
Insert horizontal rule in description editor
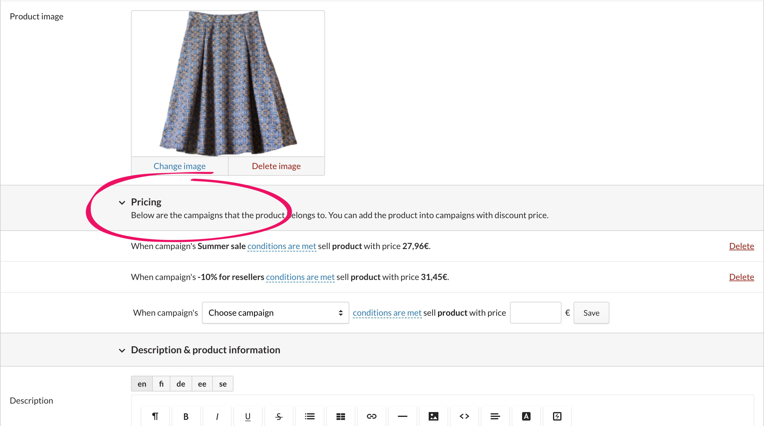click(x=403, y=416)
